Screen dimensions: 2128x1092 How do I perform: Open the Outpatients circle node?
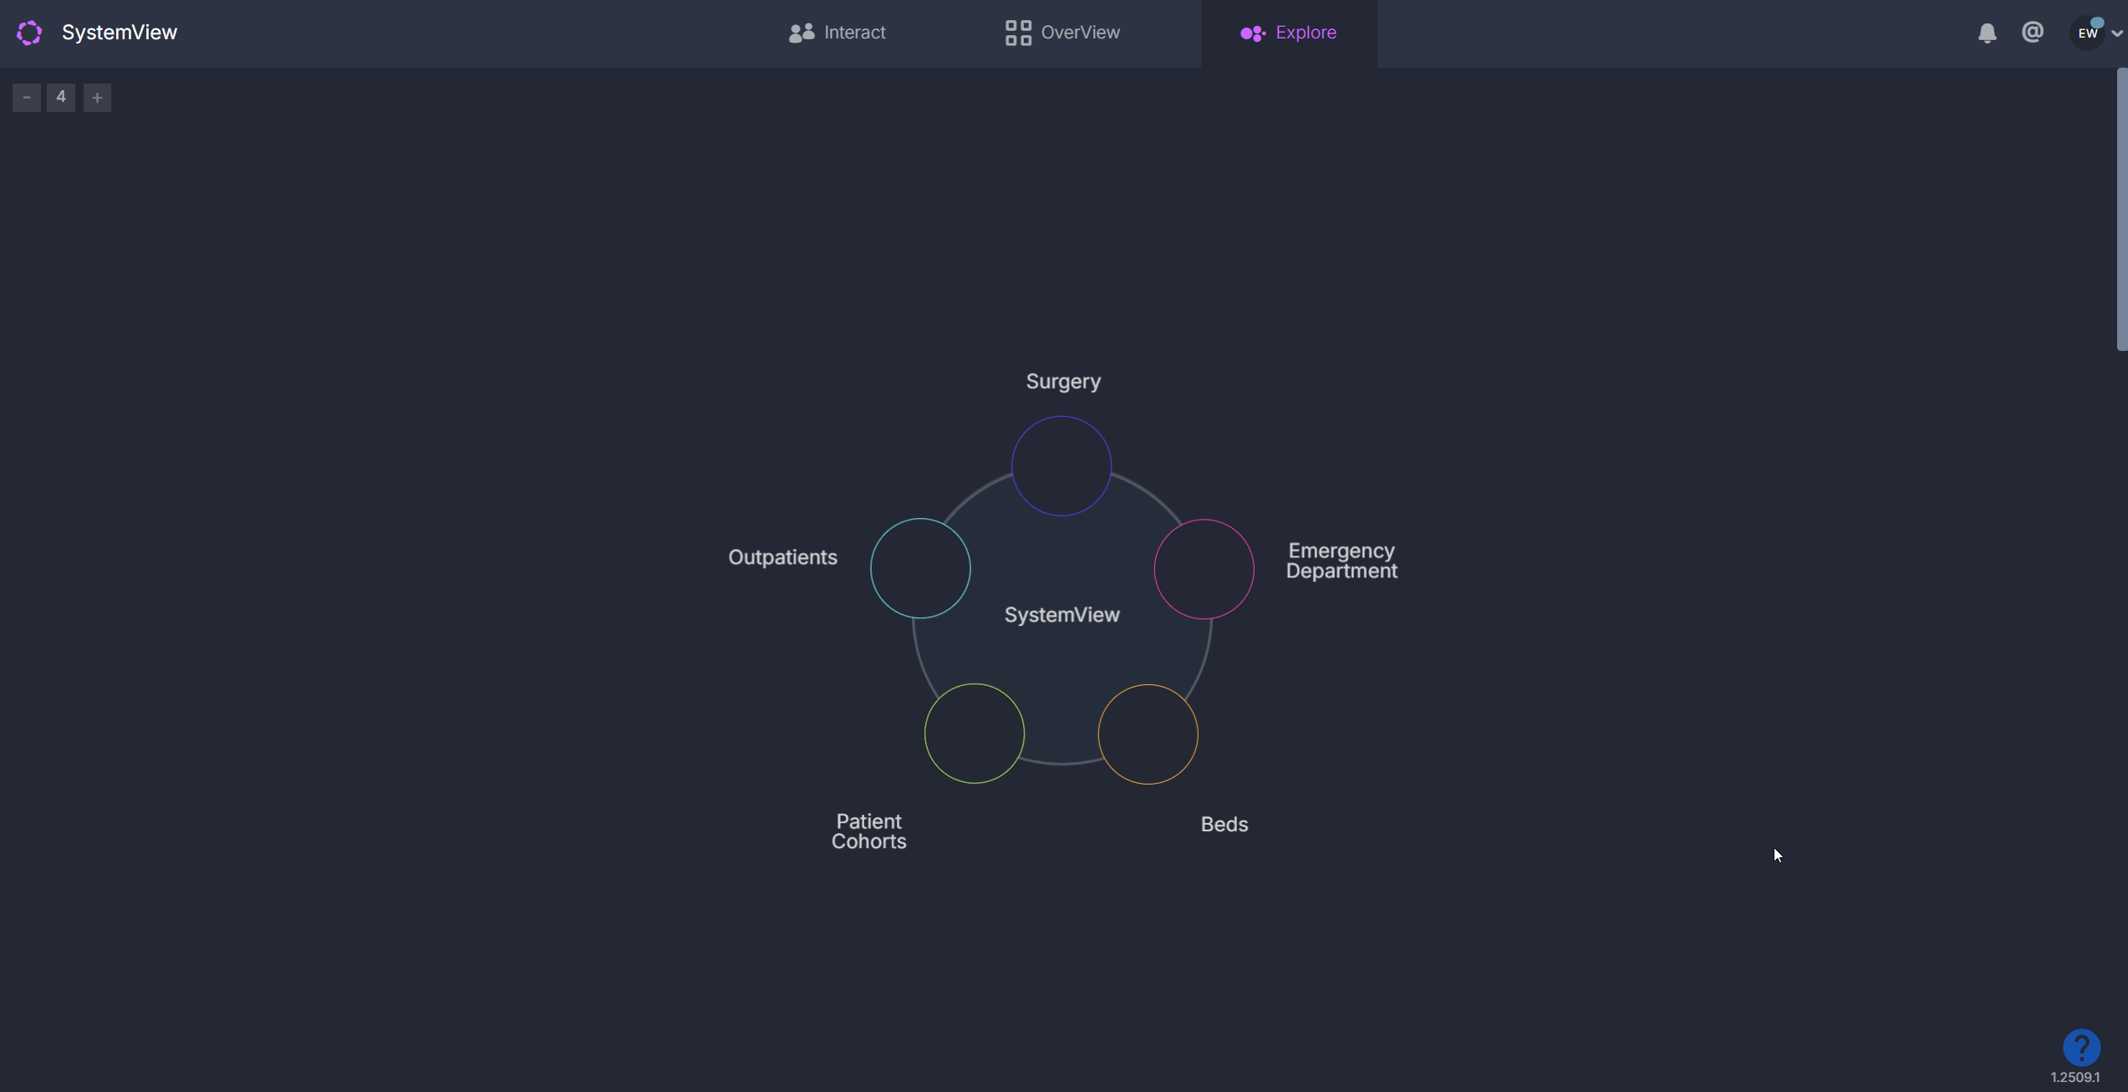click(920, 568)
